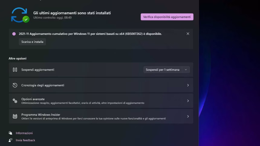Click the gears icon for Opzioni avanzate
The height and width of the screenshot is (146, 260).
click(15, 101)
